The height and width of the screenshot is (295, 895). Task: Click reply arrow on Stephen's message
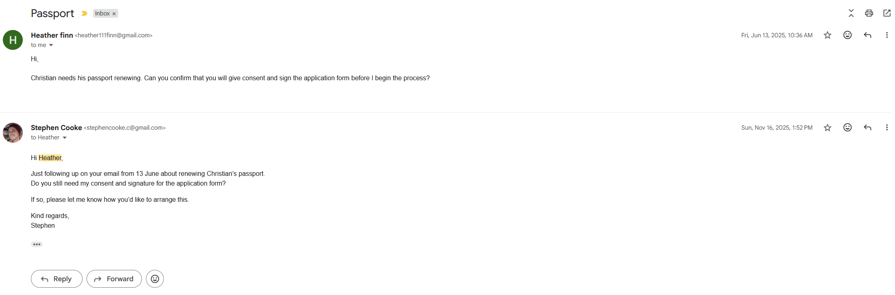(x=867, y=128)
